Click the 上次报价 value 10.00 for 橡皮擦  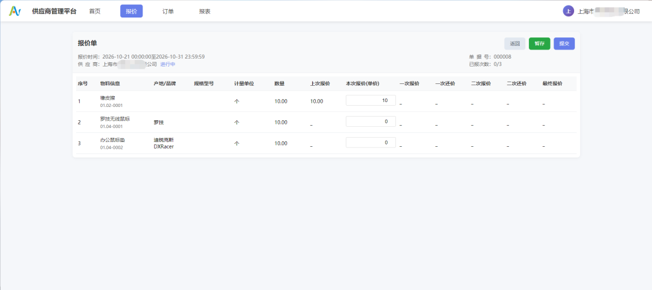point(316,101)
